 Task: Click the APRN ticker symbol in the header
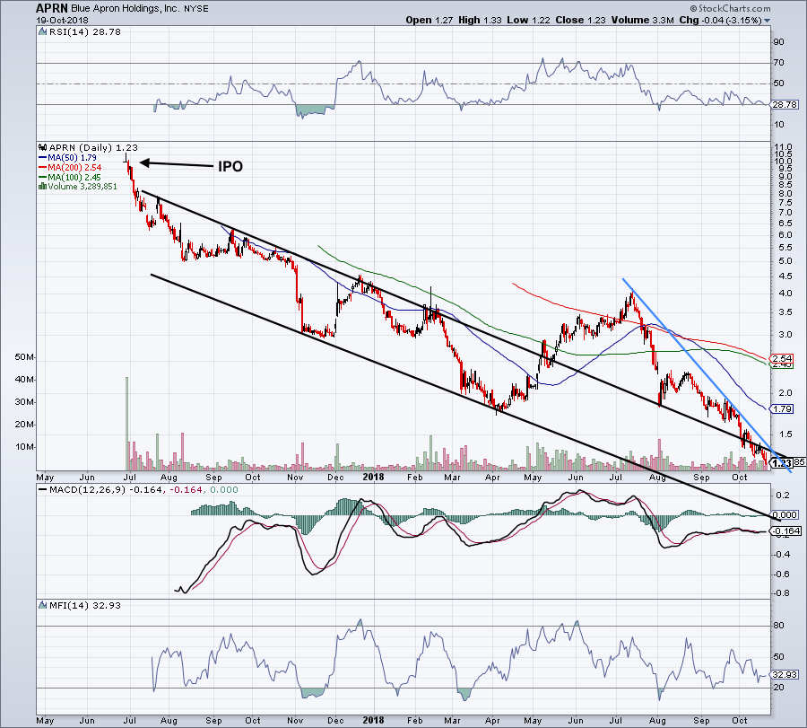[52, 8]
